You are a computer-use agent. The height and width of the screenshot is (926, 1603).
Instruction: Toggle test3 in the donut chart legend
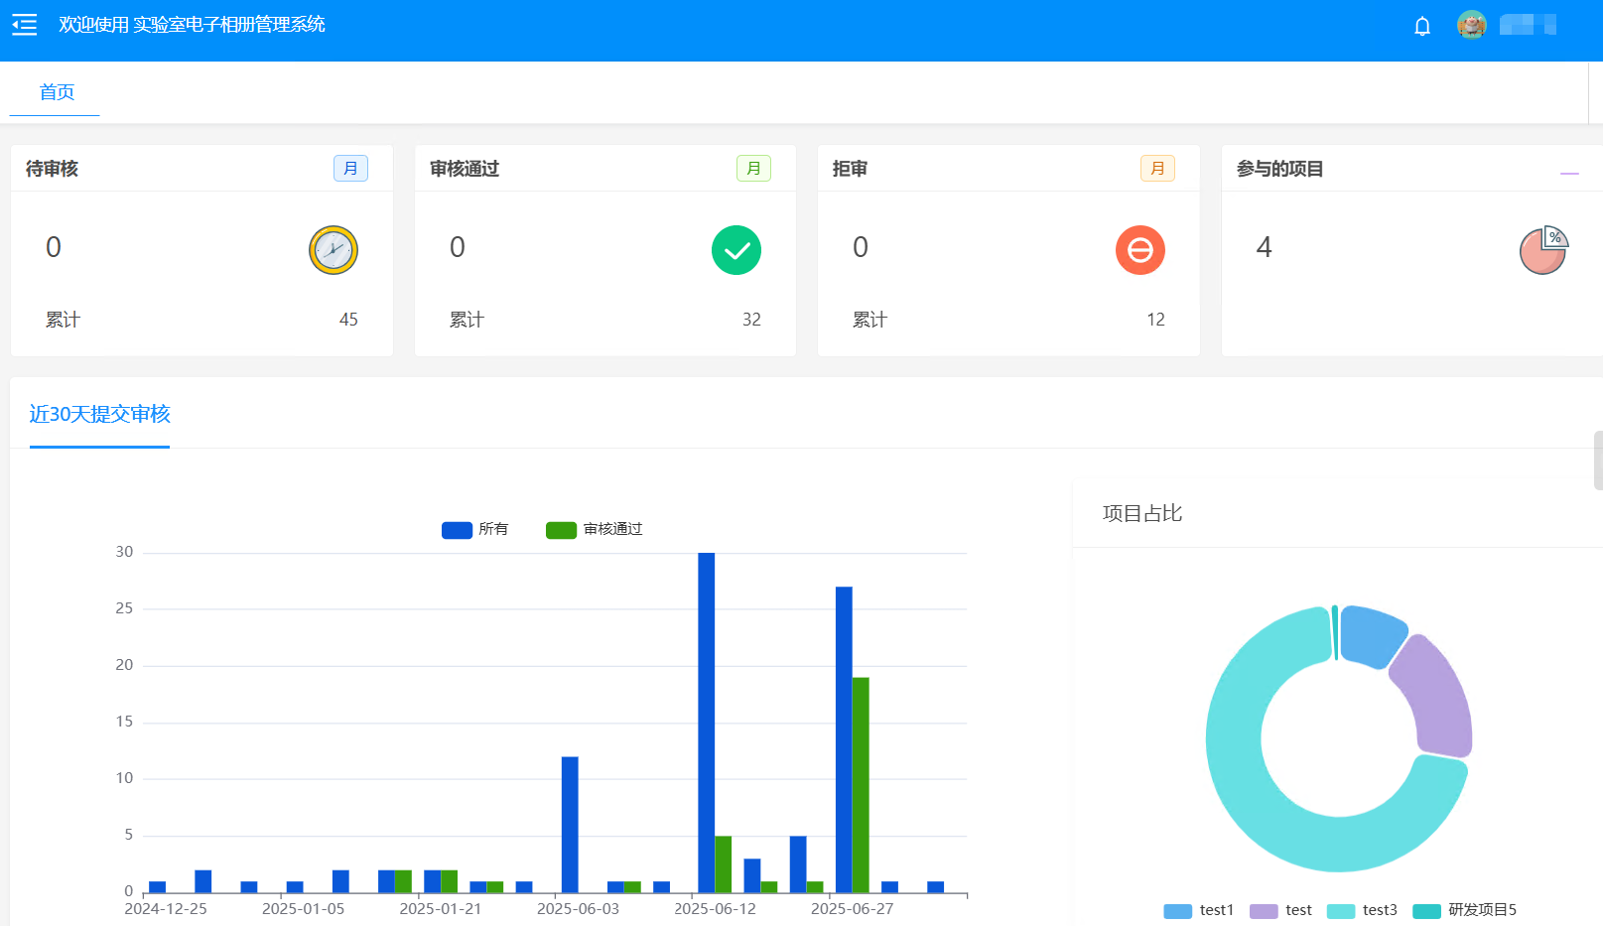click(1362, 910)
